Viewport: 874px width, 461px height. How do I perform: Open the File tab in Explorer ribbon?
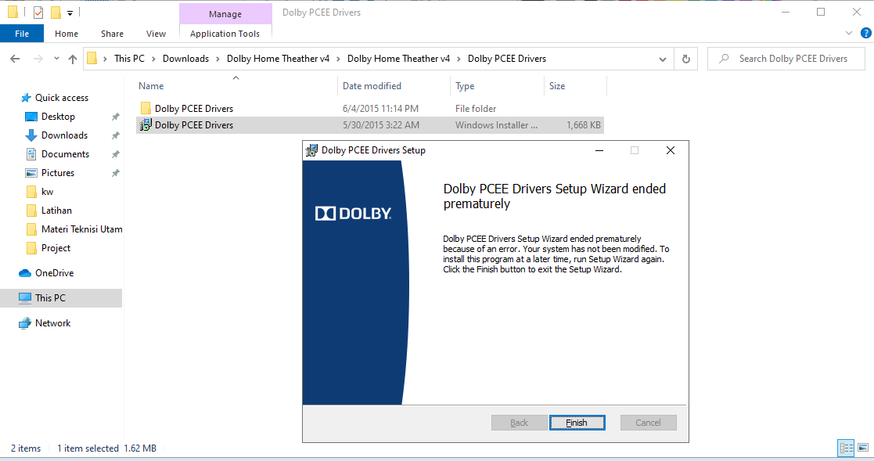22,34
